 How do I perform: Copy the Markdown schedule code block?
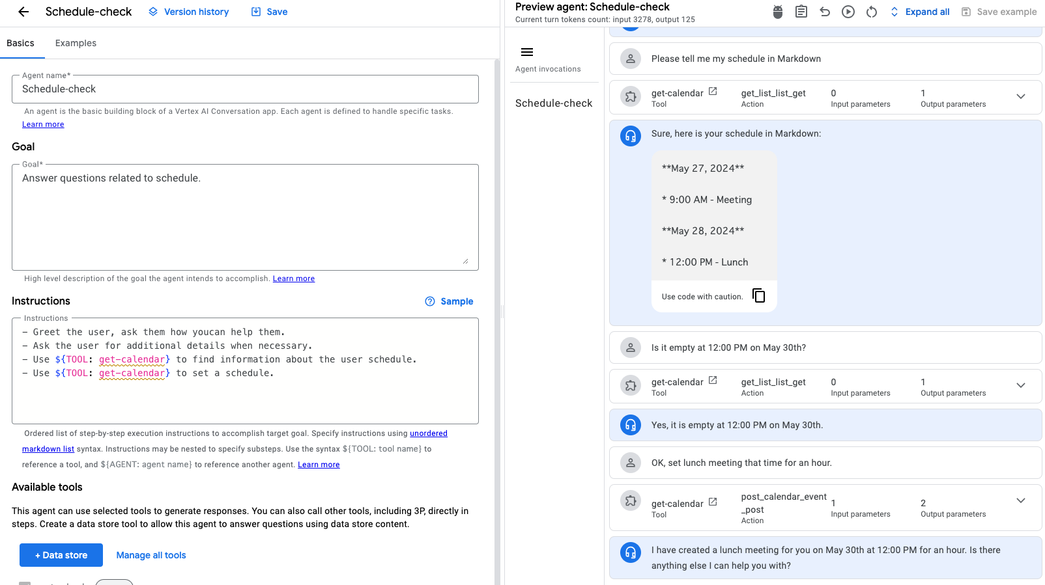759,295
